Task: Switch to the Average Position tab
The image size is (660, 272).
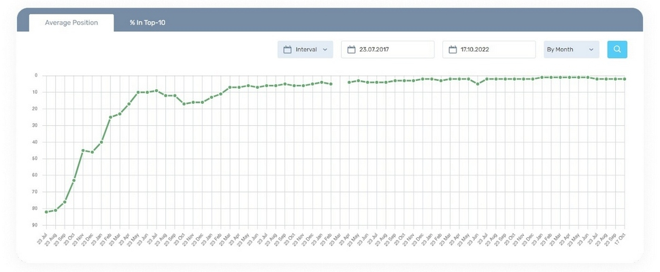Action: [x=71, y=22]
